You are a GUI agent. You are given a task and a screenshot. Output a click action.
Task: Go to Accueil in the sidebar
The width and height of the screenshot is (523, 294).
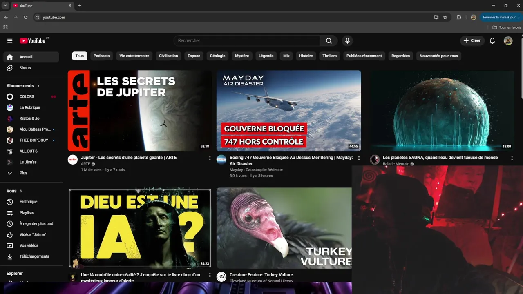[31, 57]
